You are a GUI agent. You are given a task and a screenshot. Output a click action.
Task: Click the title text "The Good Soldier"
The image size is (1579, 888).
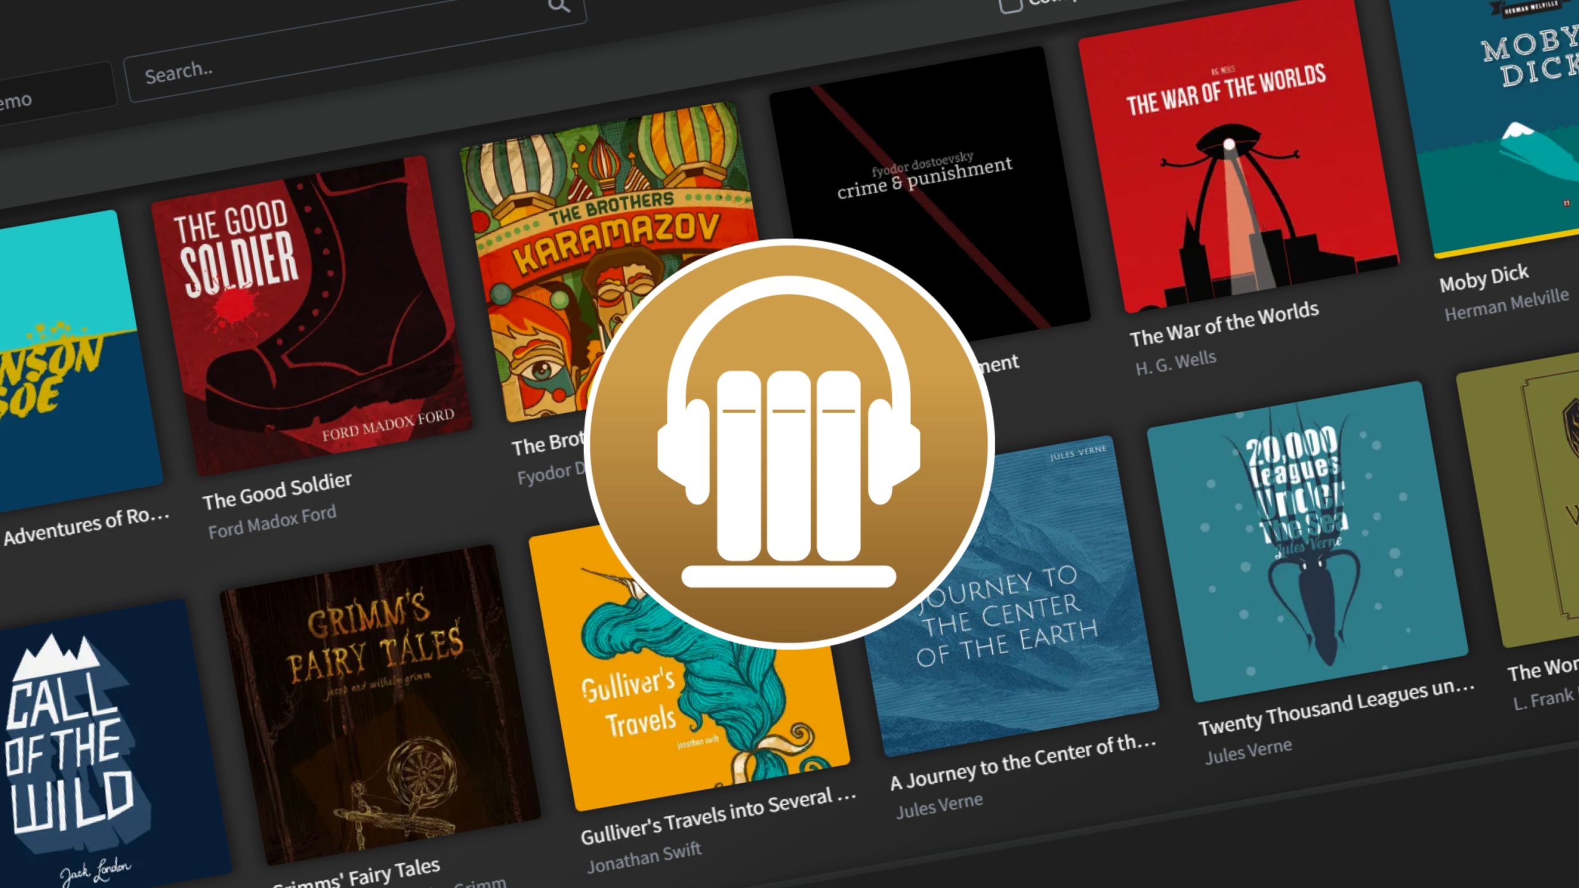277,491
